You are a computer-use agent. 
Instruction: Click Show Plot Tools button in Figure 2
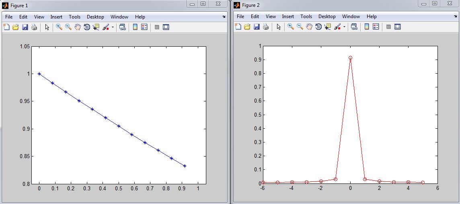[x=397, y=27]
